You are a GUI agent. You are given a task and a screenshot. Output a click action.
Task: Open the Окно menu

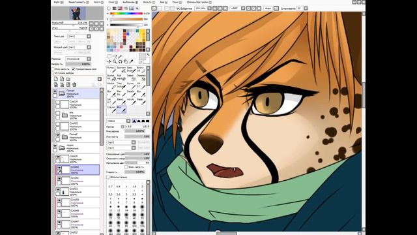[x=177, y=2]
